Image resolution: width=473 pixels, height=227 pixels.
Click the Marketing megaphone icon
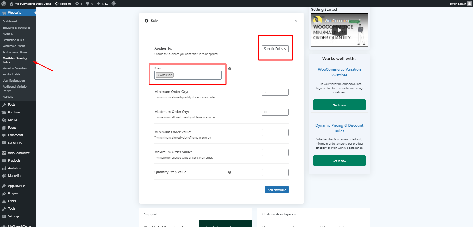(4, 176)
